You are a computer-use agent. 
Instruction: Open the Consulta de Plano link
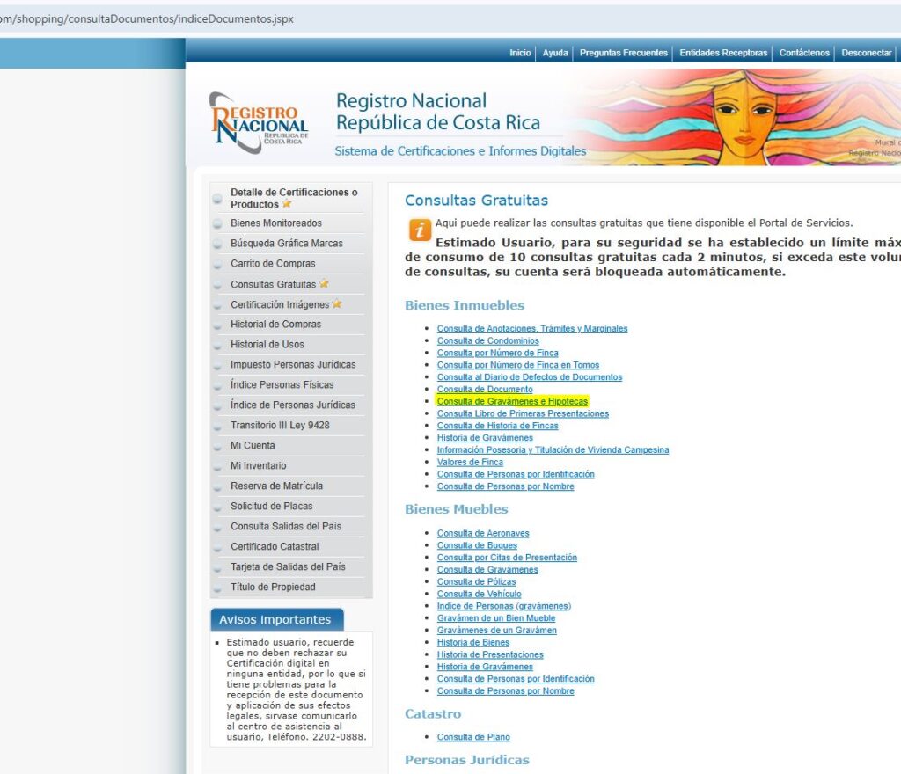coord(473,737)
